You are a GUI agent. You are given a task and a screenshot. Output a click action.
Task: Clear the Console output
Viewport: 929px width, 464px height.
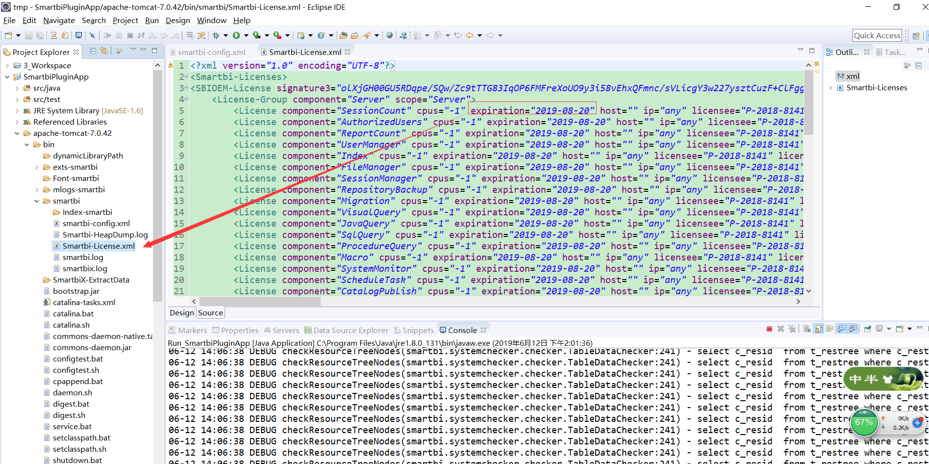(x=807, y=329)
